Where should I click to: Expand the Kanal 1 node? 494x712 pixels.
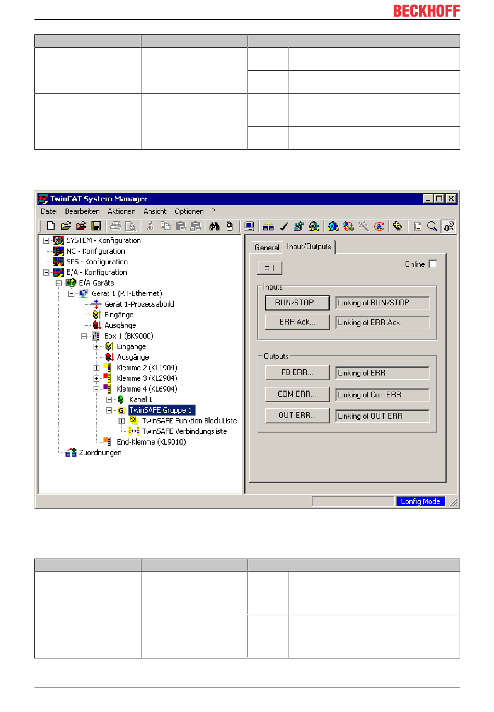[109, 400]
